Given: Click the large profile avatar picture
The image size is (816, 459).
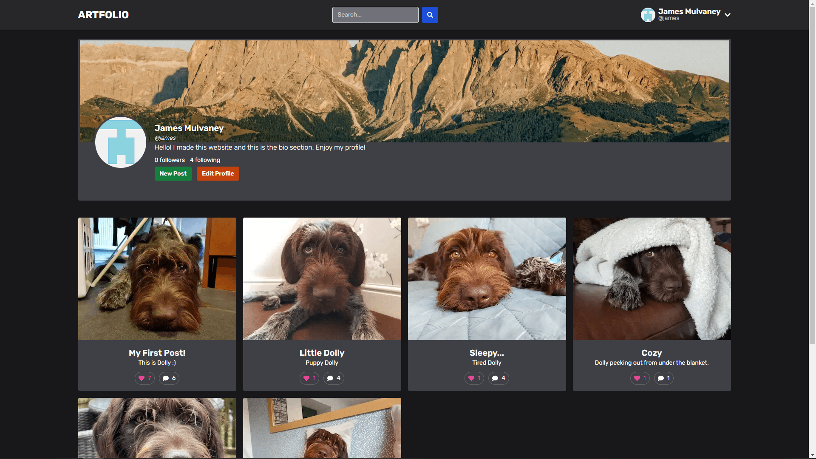Looking at the screenshot, I should click(x=121, y=142).
